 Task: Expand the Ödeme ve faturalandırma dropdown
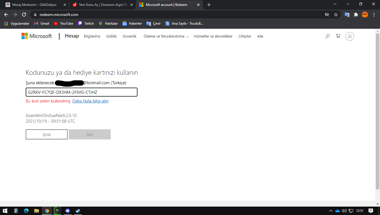click(x=166, y=36)
